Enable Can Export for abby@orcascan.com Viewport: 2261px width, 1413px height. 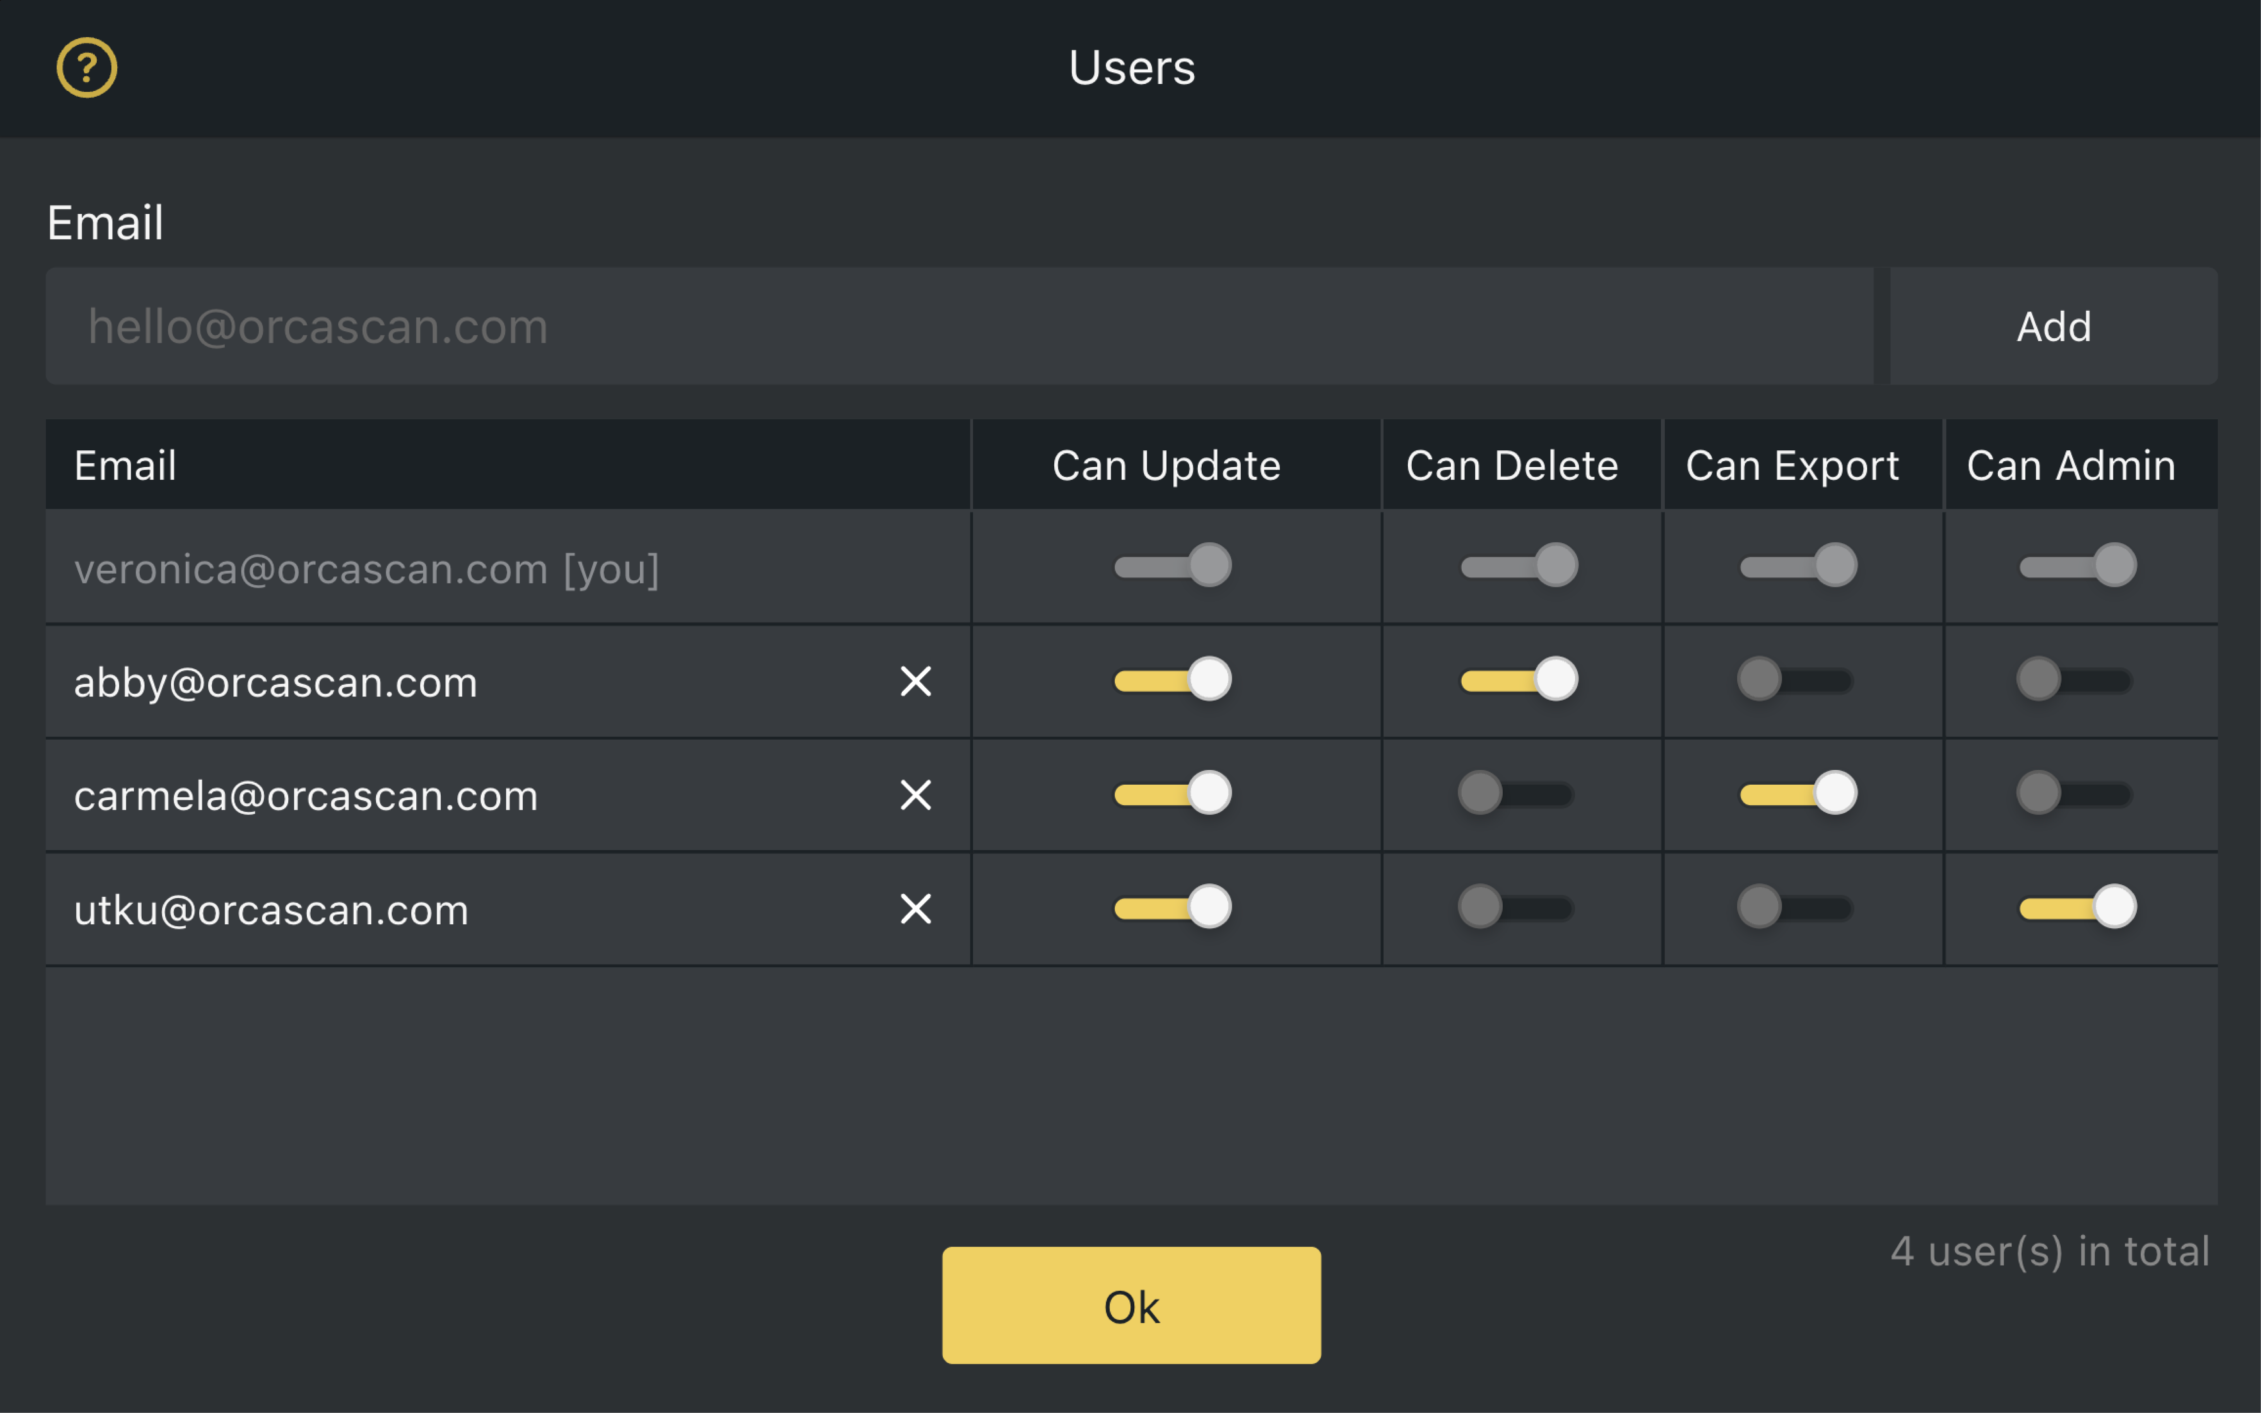tap(1797, 679)
